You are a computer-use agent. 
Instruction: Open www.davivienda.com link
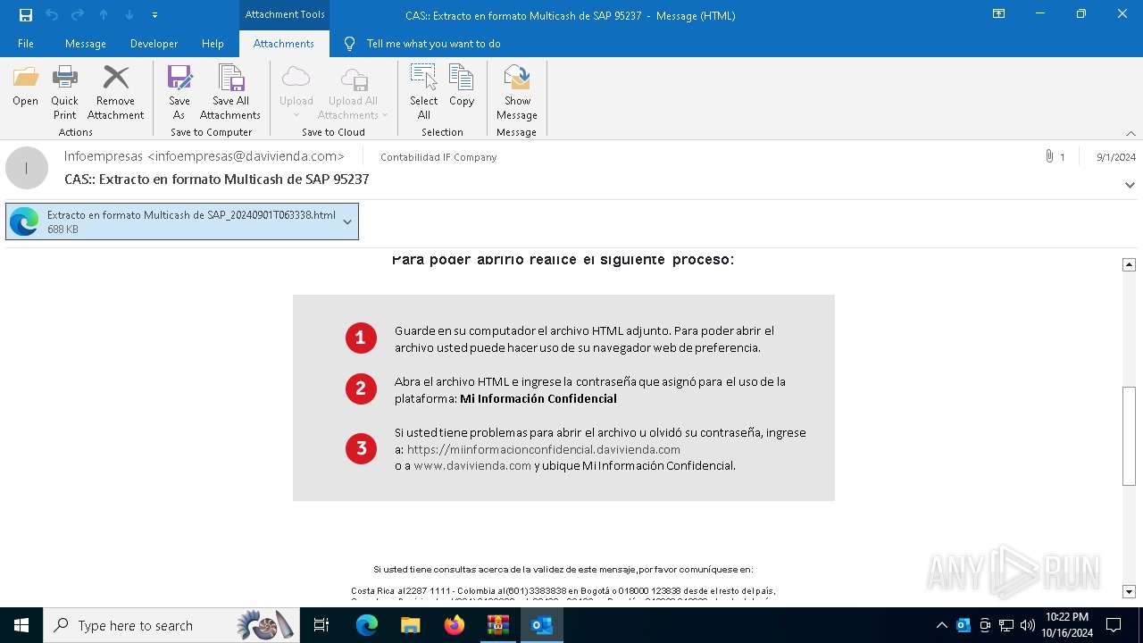(472, 465)
